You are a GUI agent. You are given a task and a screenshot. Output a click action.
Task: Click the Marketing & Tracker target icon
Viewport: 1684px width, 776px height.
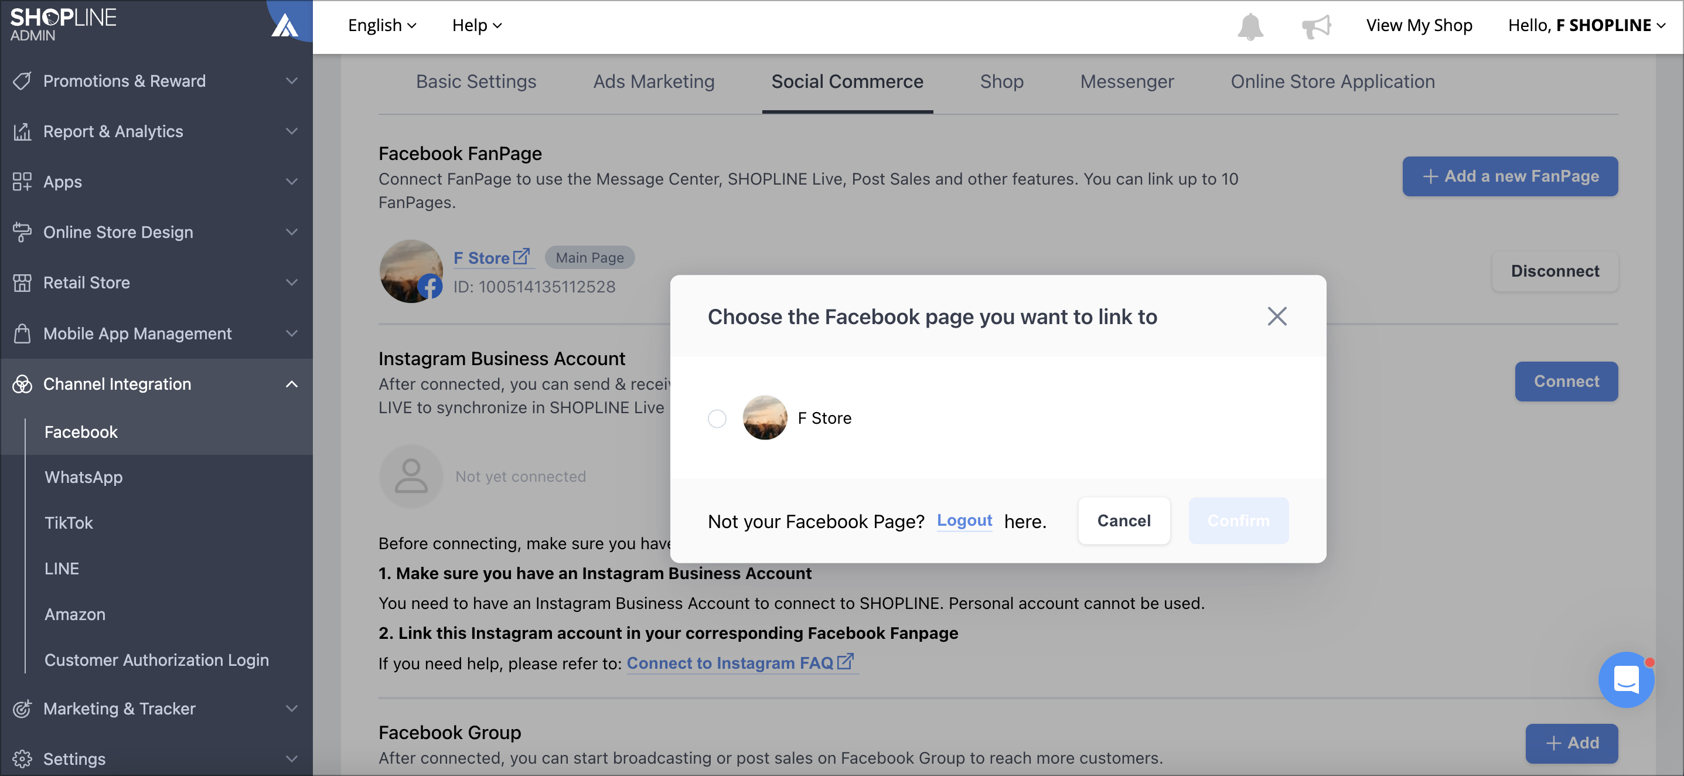click(x=22, y=709)
